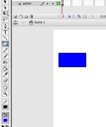Image resolution: width=106 pixels, height=127 pixels.
Task: Select the Rectangle tool
Action: coord(5,44)
